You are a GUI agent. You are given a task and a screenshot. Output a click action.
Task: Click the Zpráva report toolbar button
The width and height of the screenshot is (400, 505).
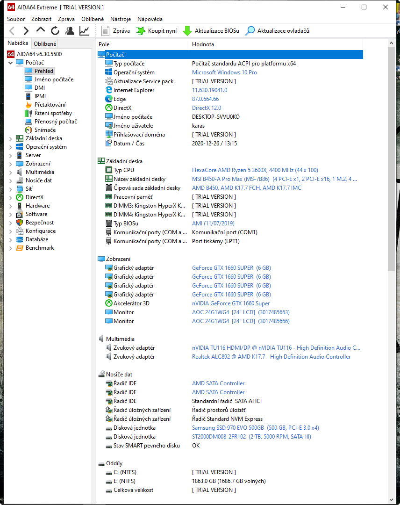[116, 31]
